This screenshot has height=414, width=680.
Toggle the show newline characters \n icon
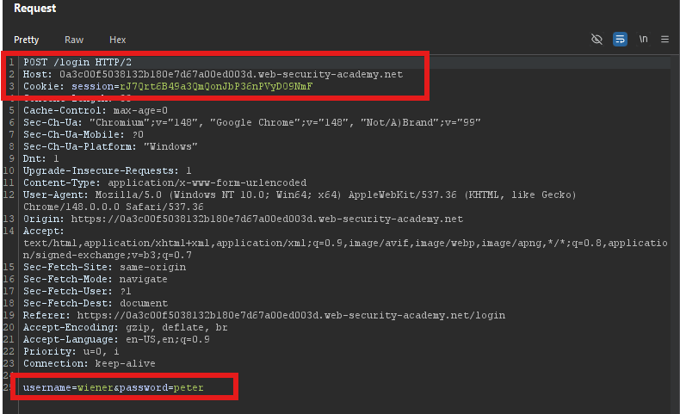(643, 39)
